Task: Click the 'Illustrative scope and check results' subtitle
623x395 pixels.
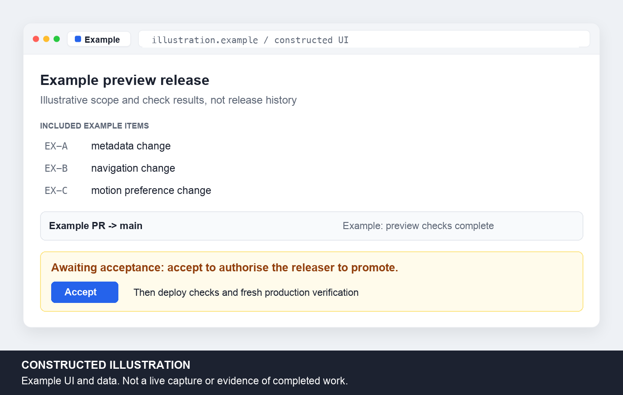Action: (x=168, y=100)
